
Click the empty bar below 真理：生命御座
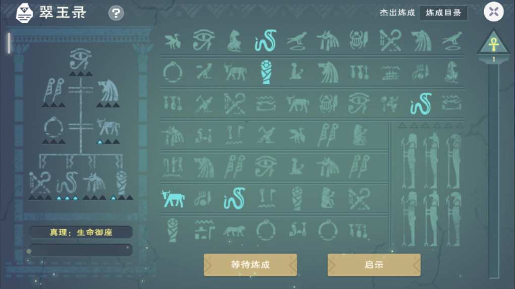[81, 250]
